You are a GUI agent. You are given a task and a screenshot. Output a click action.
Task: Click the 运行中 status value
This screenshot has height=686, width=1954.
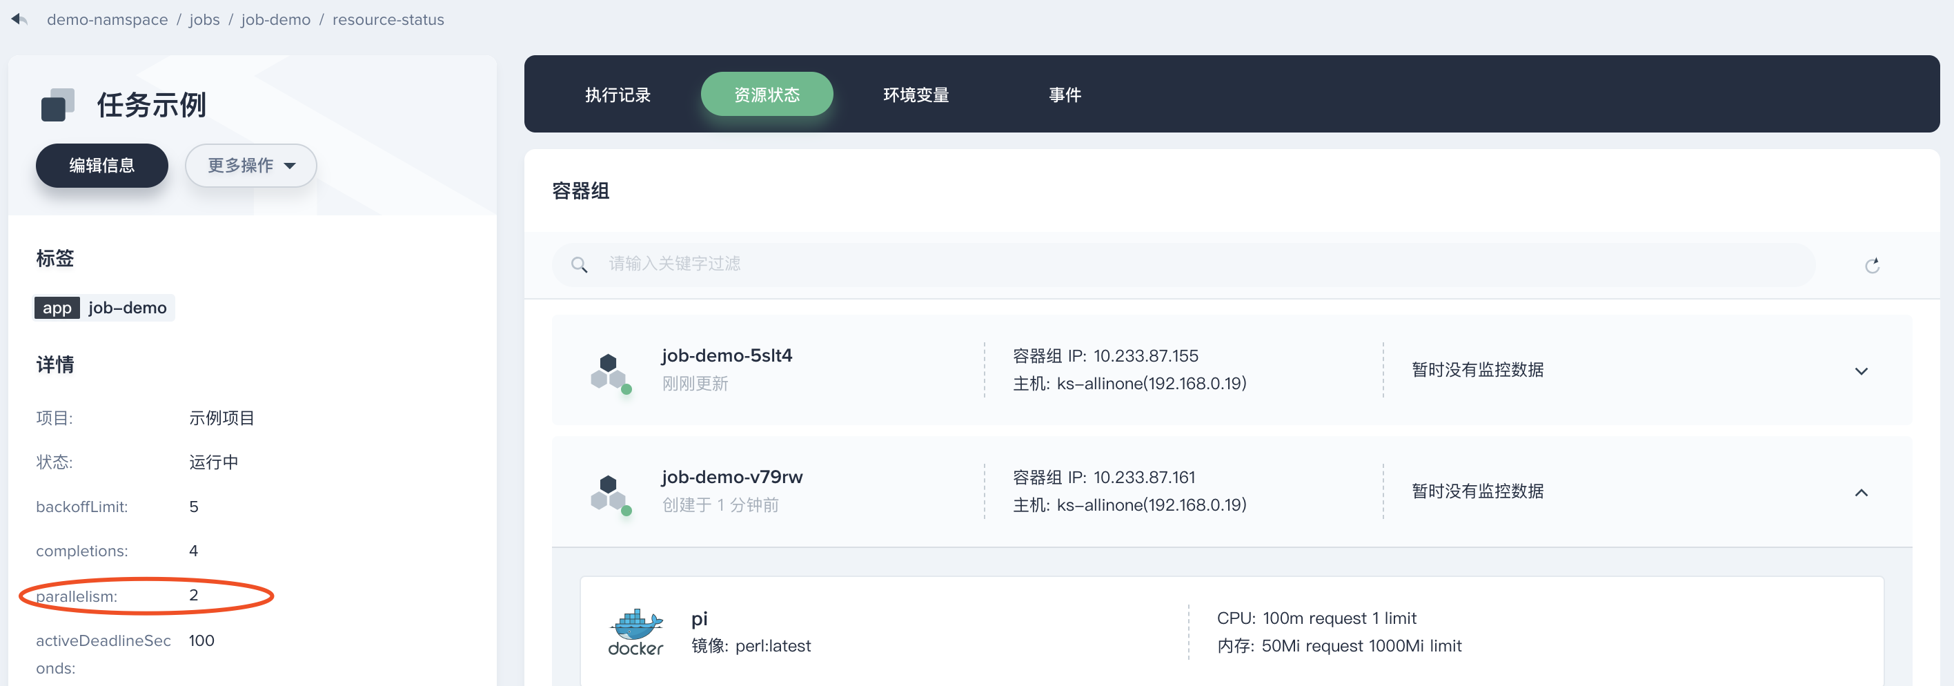tap(214, 462)
